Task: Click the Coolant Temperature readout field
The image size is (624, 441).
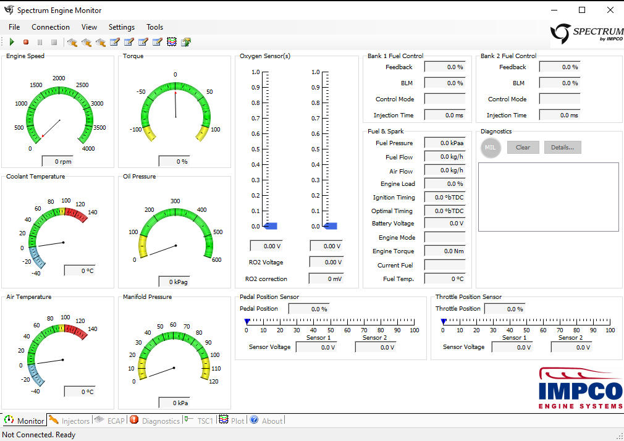Action: point(80,271)
